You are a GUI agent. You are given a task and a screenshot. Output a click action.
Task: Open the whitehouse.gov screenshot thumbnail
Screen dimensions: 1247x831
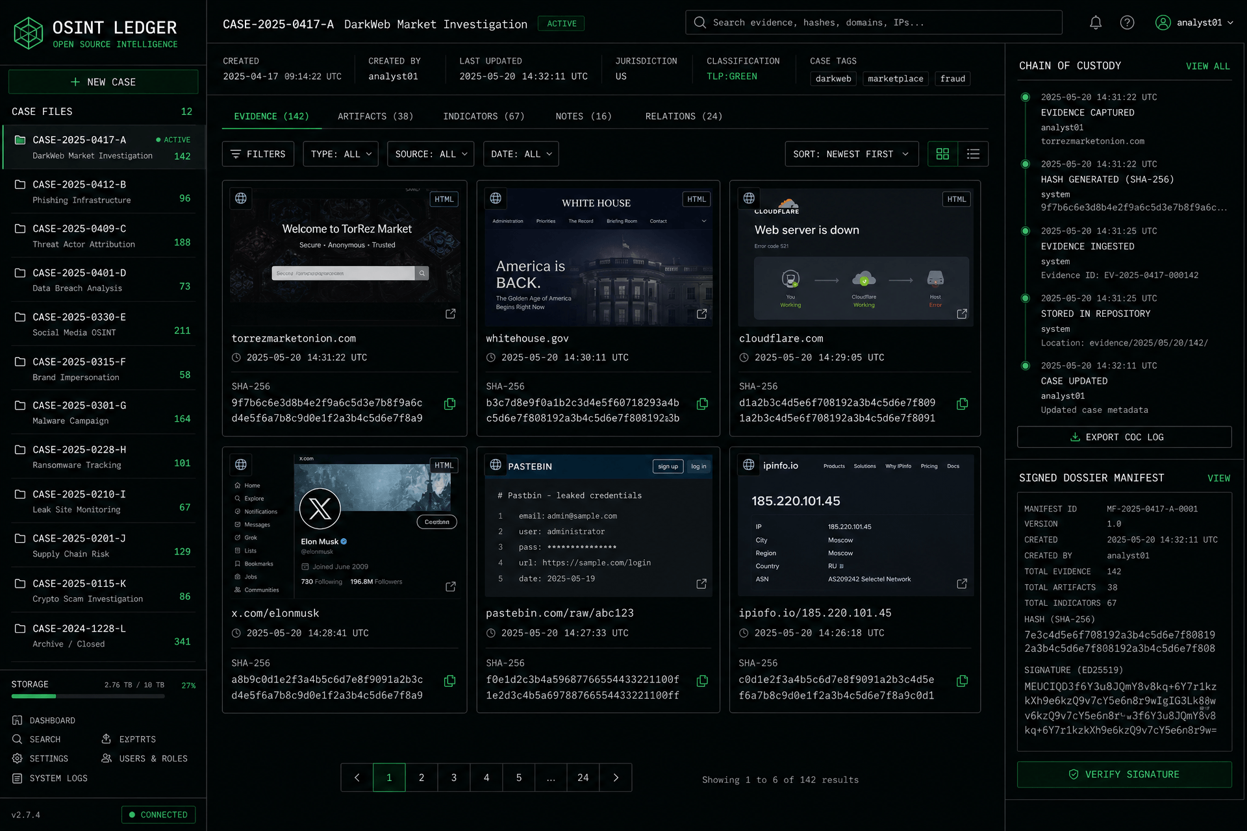[x=598, y=257]
